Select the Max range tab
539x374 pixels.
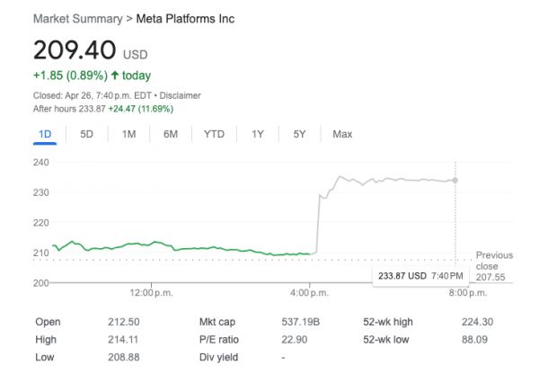tap(342, 135)
